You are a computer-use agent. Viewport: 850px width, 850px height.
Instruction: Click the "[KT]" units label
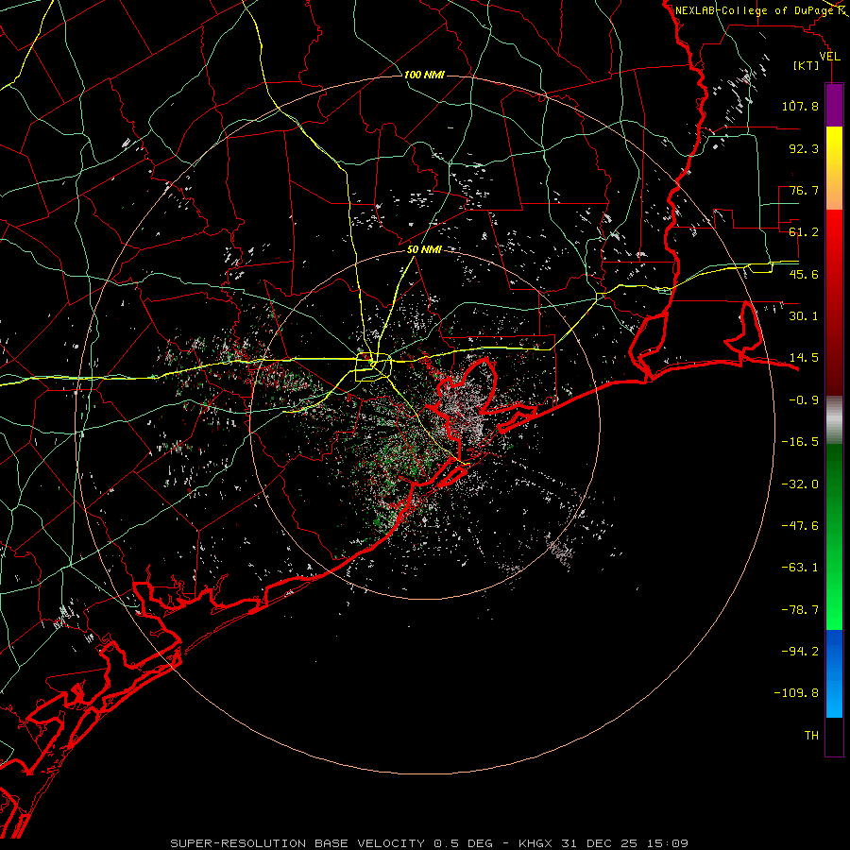(x=807, y=65)
